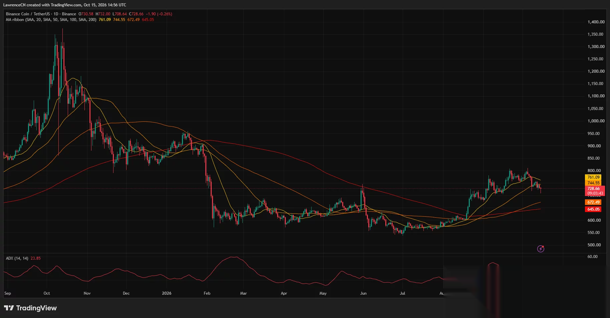Click the Feb label on time axis
Screen dimensions: 610x318
pyautogui.click(x=207, y=293)
